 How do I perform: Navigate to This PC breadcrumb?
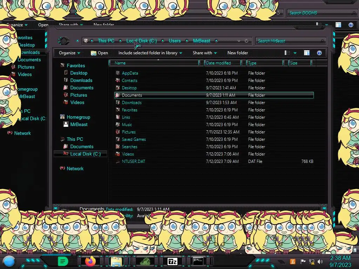[x=106, y=41]
